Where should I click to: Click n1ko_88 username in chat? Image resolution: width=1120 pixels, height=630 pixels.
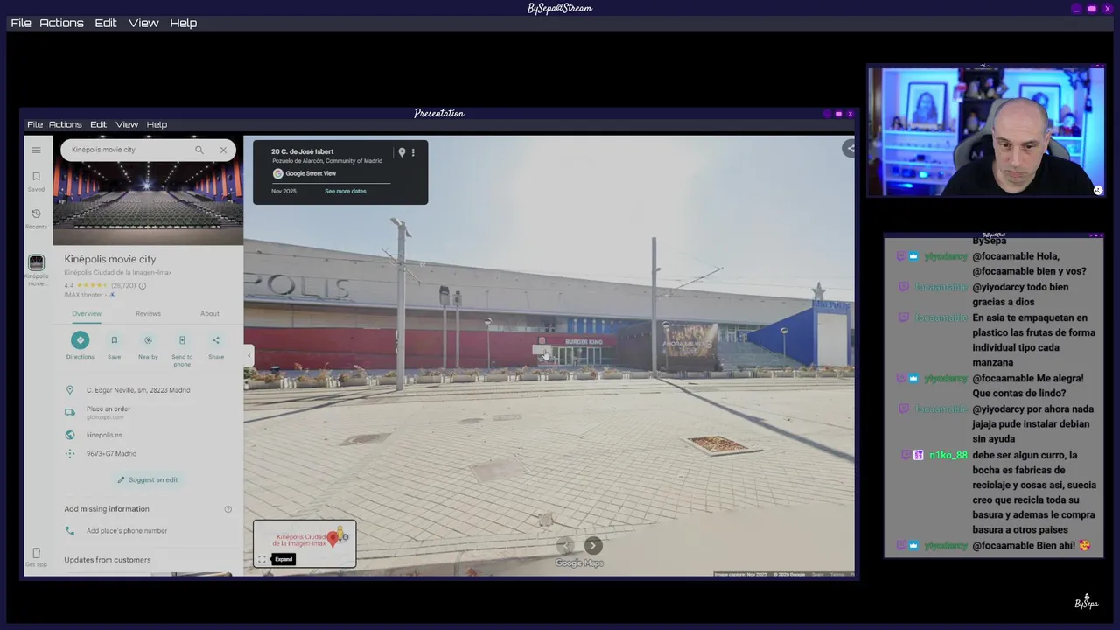click(948, 455)
